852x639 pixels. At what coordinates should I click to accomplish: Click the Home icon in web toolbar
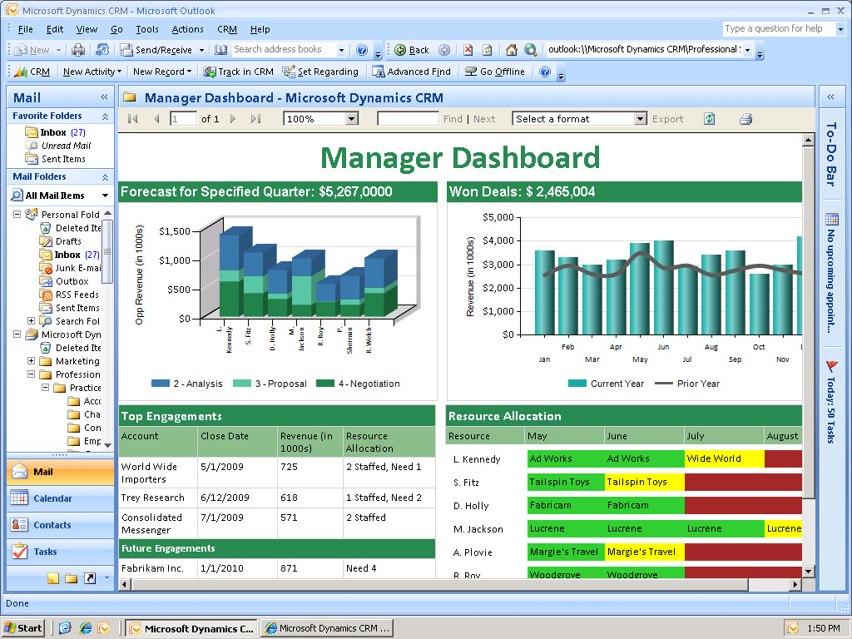point(512,50)
